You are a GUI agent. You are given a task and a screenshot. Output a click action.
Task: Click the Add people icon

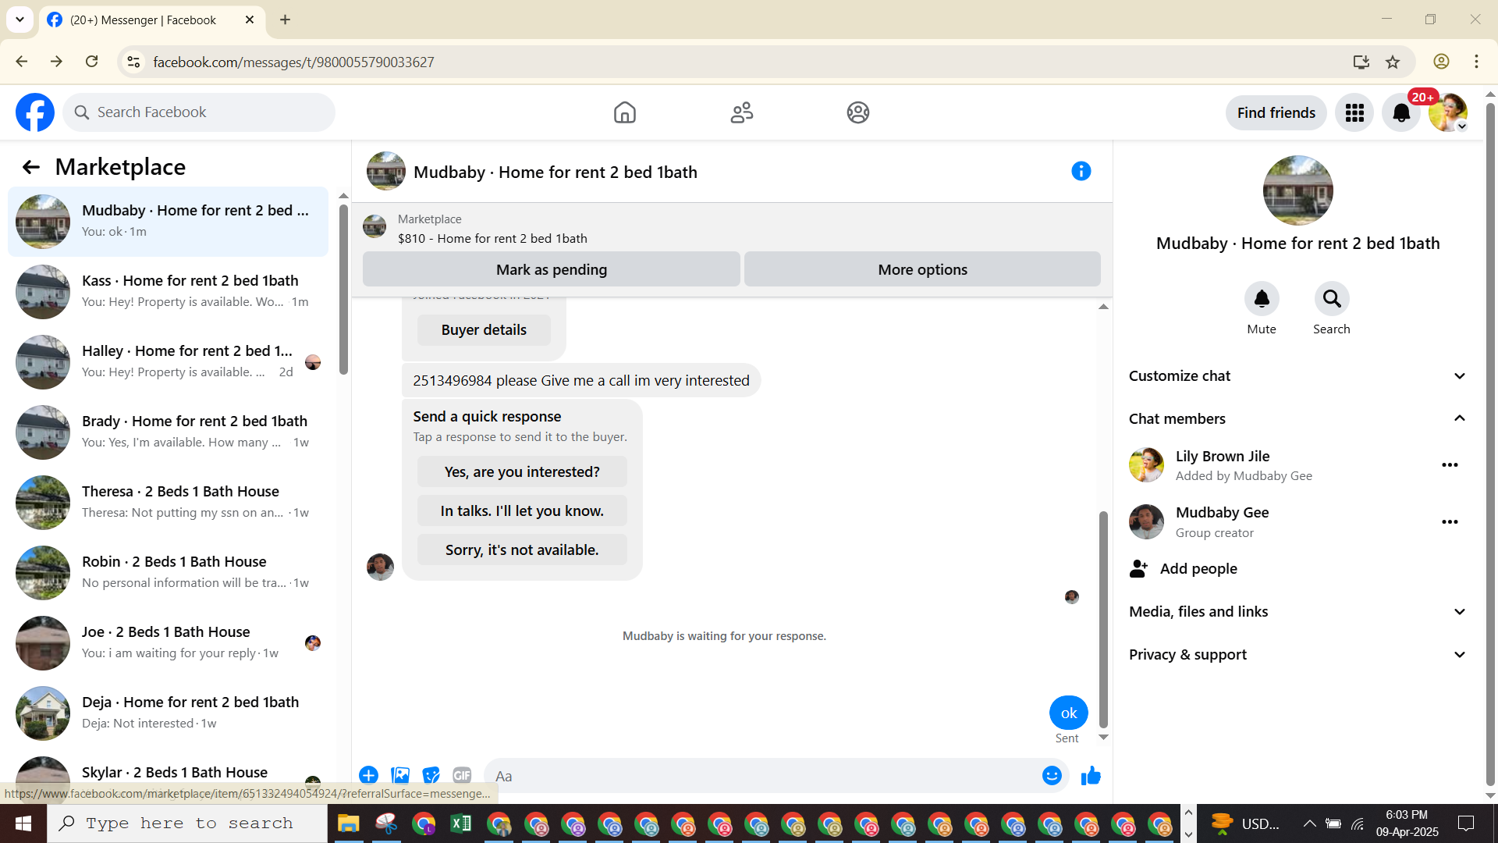(1139, 569)
